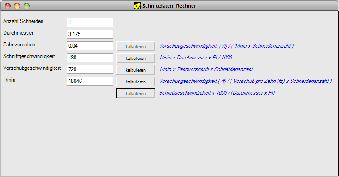Click the 'Vorschubgeschwindigkeit' label on the left
This screenshot has height=177, width=339.
pyautogui.click(x=32, y=68)
